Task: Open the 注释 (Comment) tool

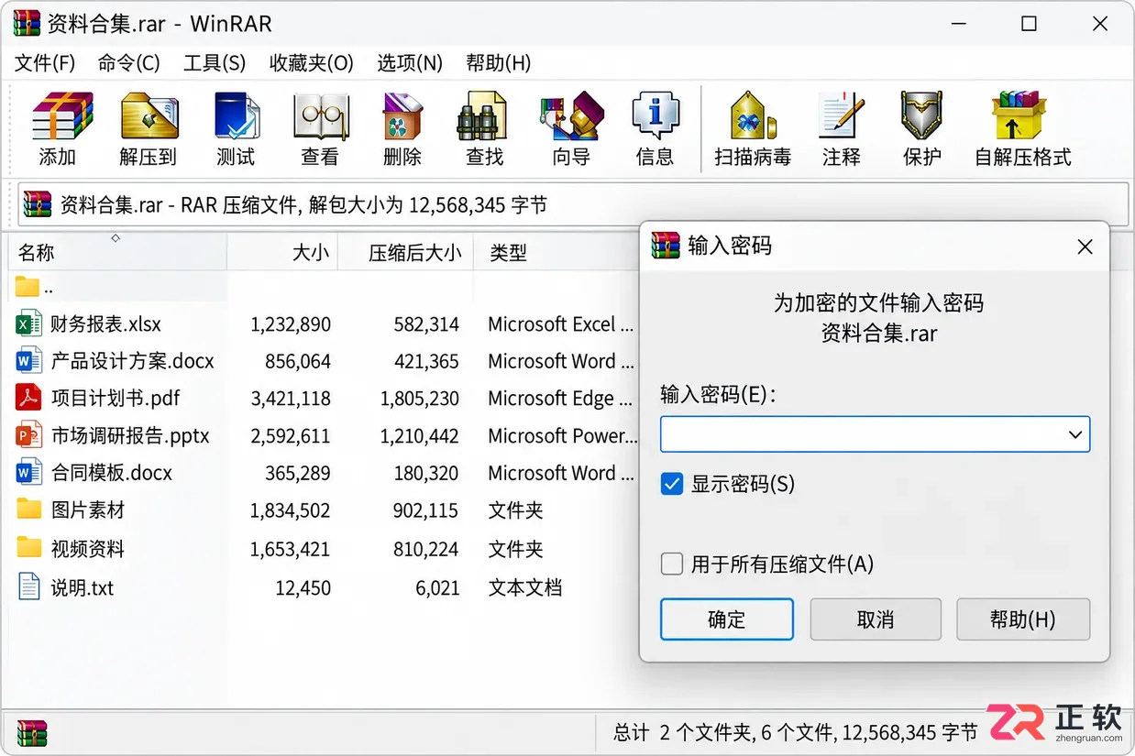Action: tap(842, 116)
